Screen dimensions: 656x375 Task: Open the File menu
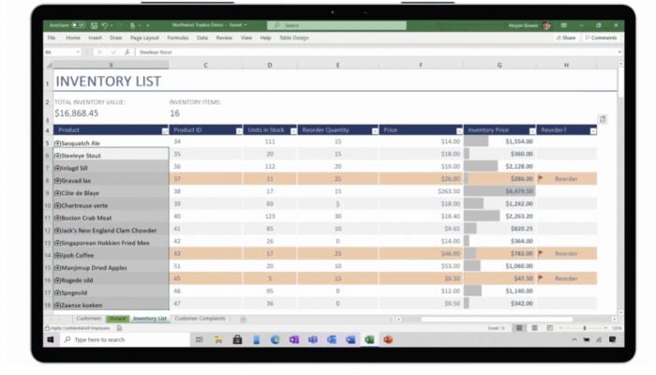(52, 37)
